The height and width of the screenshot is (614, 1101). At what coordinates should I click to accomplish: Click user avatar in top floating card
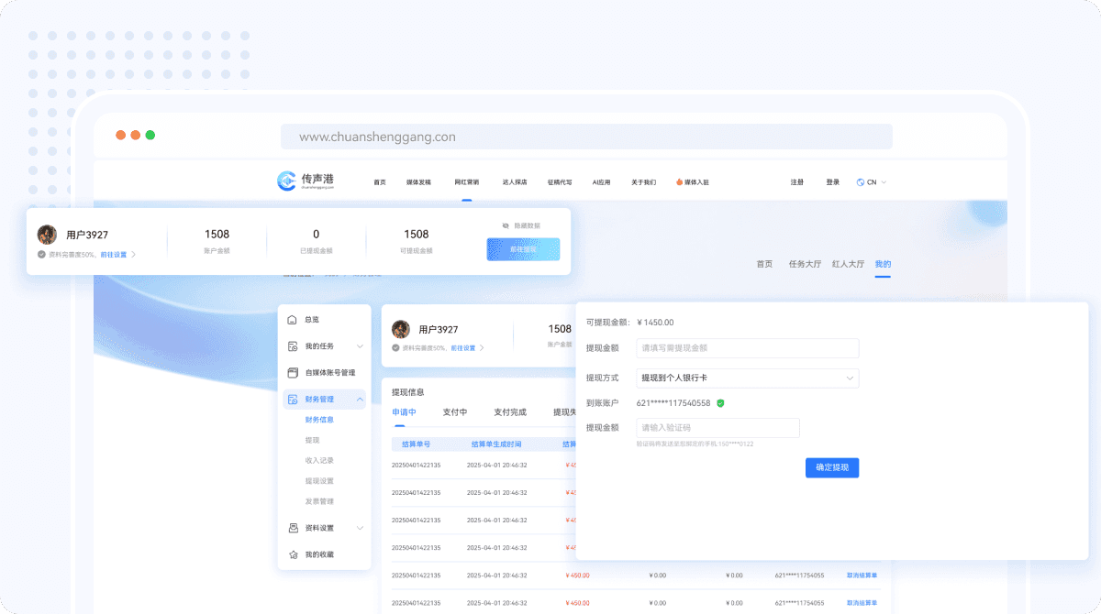pyautogui.click(x=47, y=235)
